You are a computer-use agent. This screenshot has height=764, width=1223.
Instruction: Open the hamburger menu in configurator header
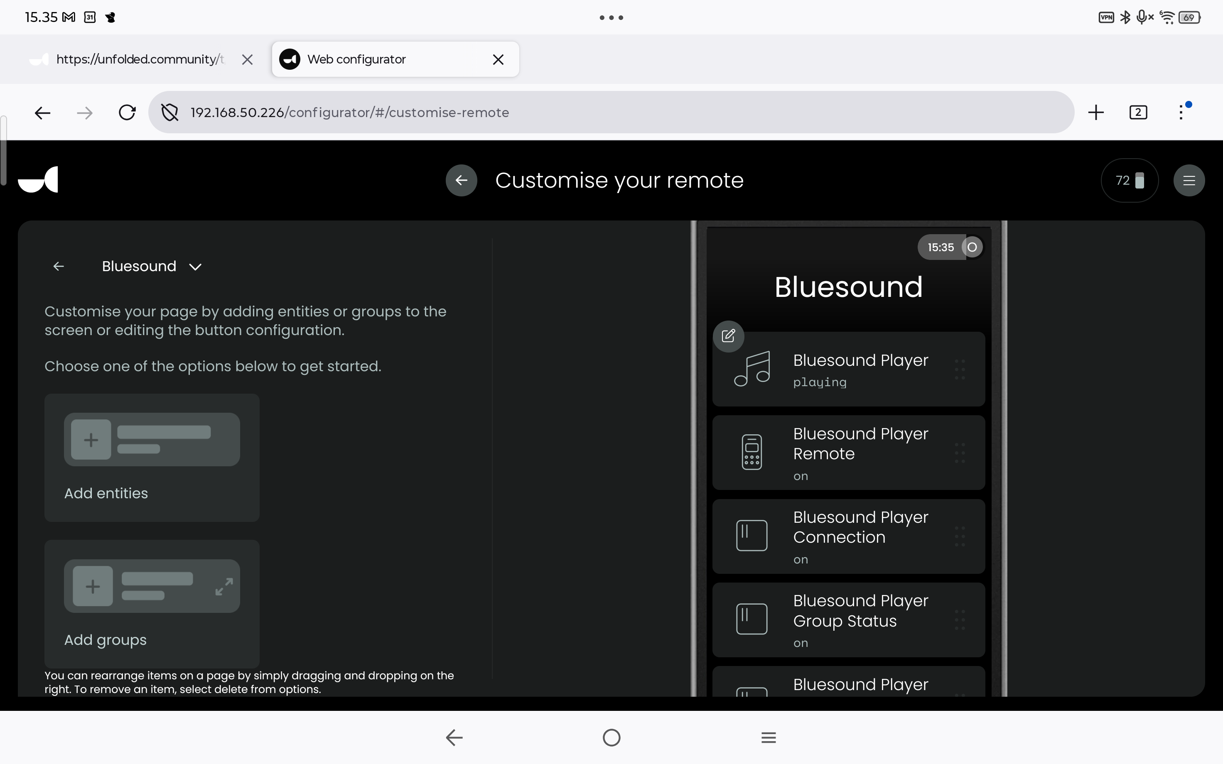[x=1189, y=180]
